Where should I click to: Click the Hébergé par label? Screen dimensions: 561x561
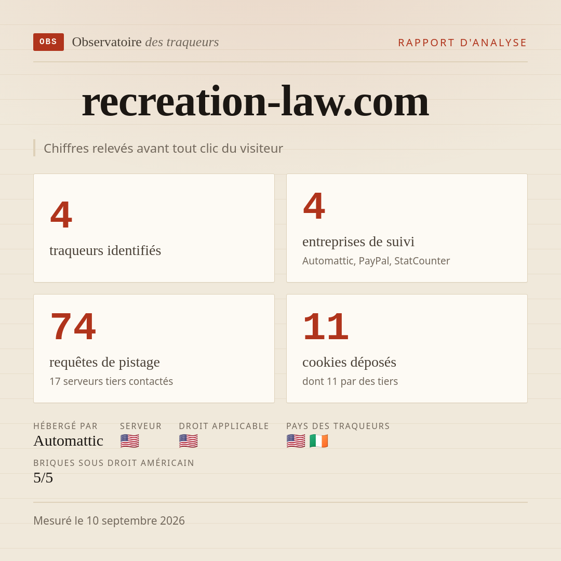click(65, 426)
